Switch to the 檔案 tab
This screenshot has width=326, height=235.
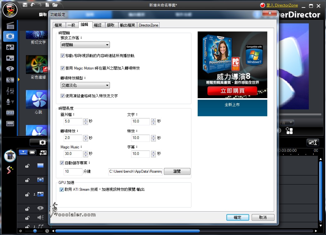pyautogui.click(x=58, y=25)
